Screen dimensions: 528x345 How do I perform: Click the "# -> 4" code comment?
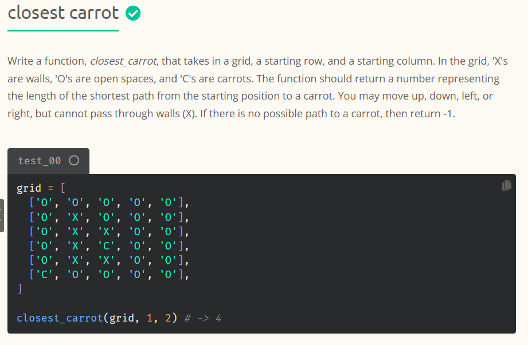[203, 318]
